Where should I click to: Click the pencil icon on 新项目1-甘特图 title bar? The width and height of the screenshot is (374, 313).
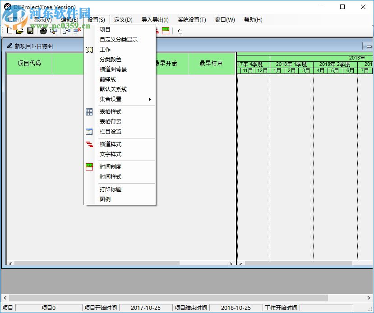10,45
